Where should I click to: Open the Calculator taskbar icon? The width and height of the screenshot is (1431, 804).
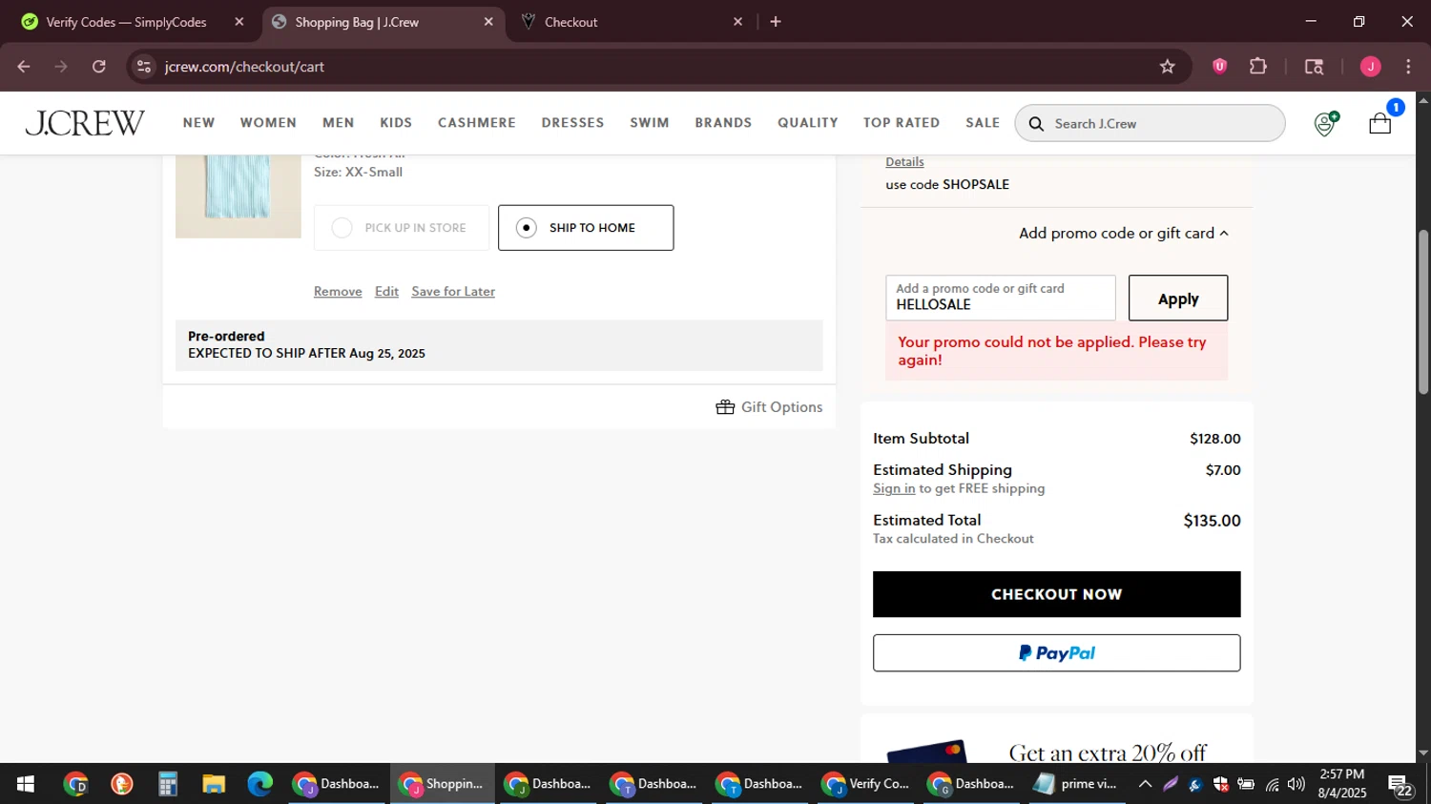168,784
